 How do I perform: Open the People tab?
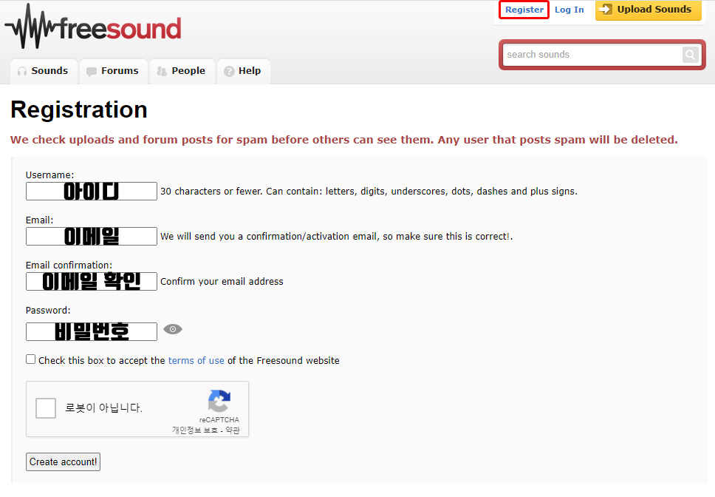click(x=182, y=71)
